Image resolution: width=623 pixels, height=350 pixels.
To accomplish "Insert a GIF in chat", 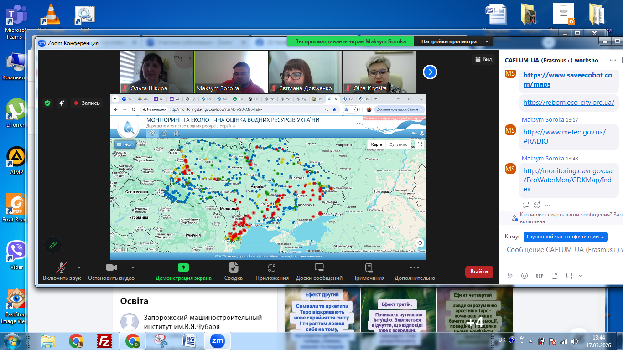I will 540,276.
